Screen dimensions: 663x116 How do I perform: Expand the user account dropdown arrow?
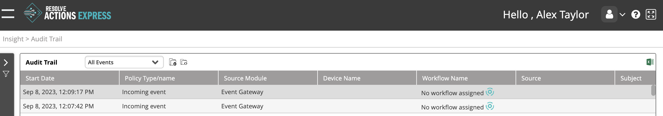click(x=623, y=14)
